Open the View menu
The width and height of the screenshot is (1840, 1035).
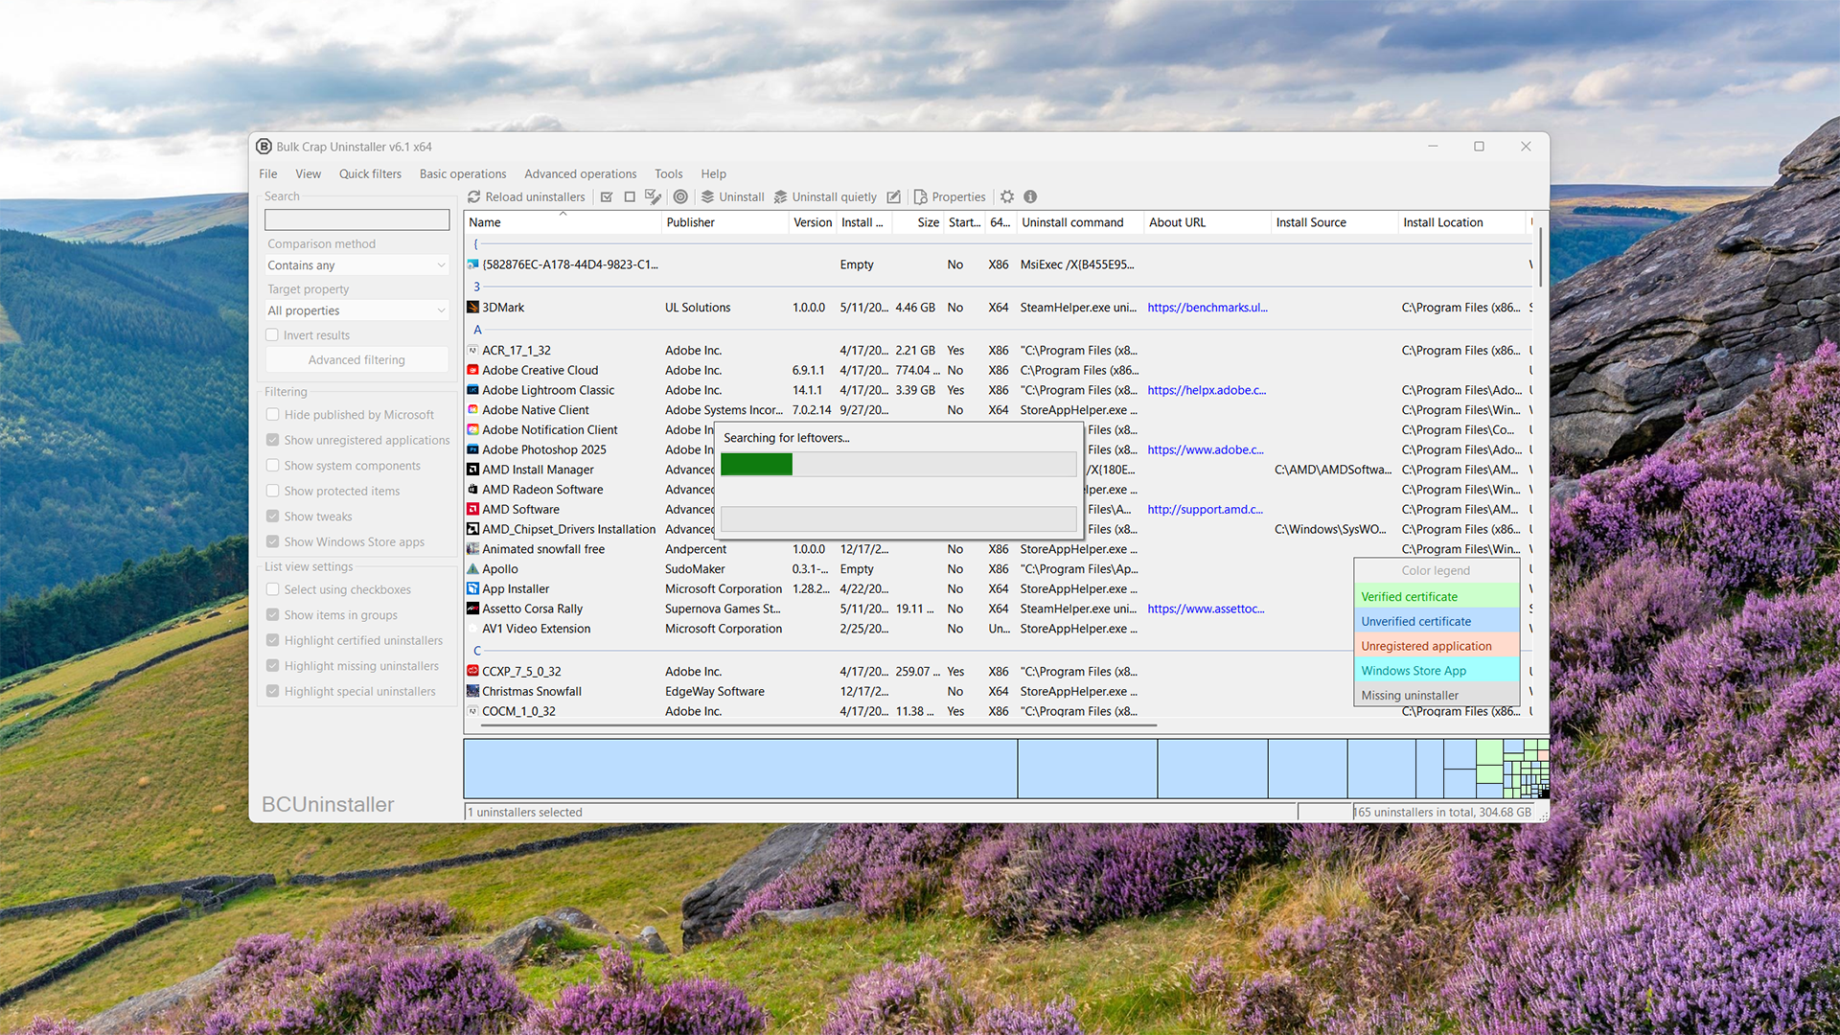pyautogui.click(x=309, y=173)
